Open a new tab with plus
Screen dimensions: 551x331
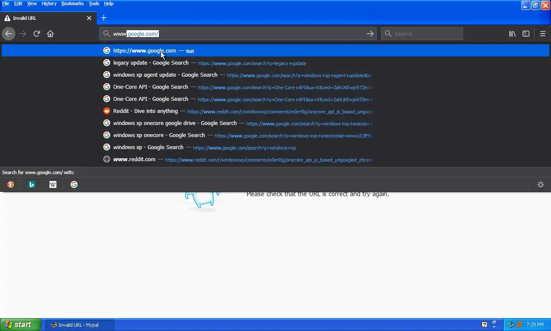[104, 18]
